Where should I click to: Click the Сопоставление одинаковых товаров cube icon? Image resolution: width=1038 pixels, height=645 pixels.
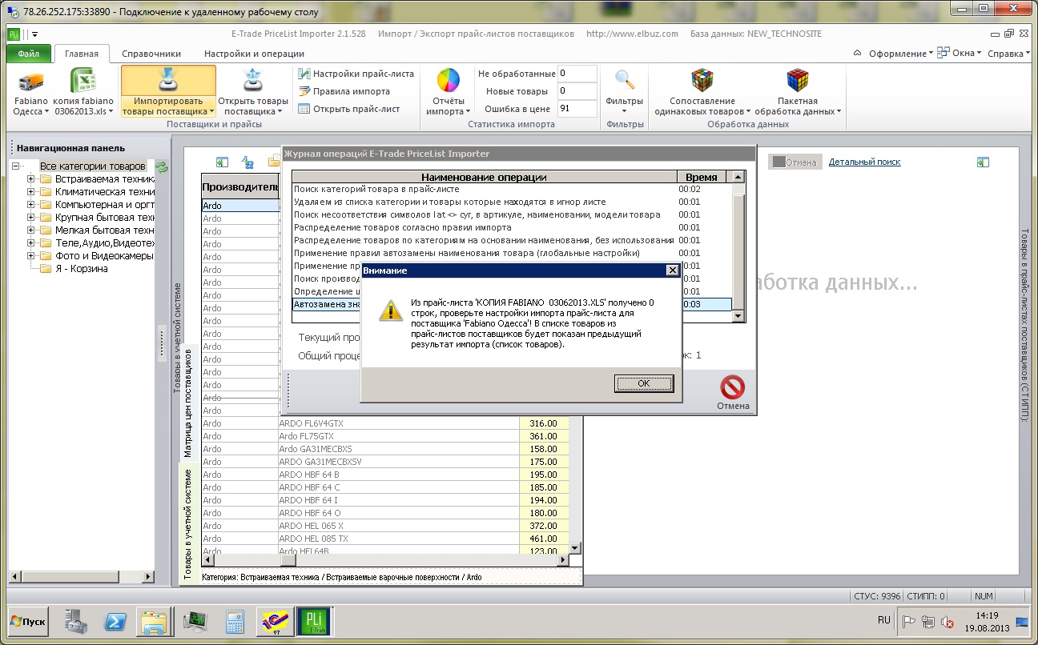[702, 81]
